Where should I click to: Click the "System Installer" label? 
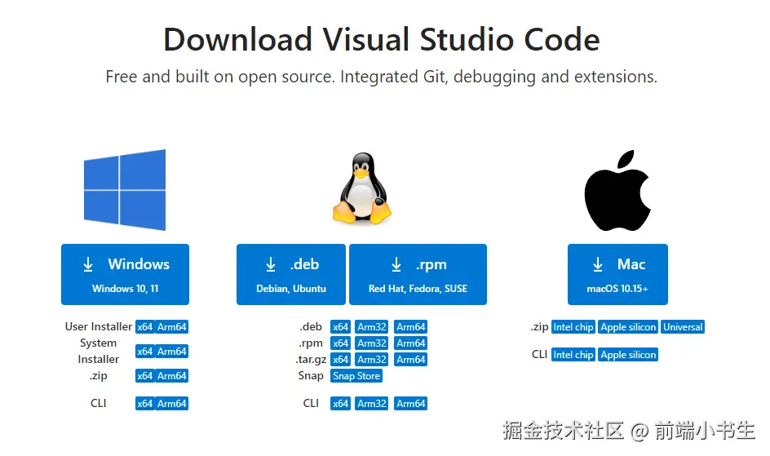[x=98, y=351]
